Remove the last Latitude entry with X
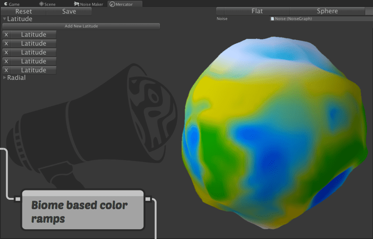The width and height of the screenshot is (373, 239). [x=6, y=70]
